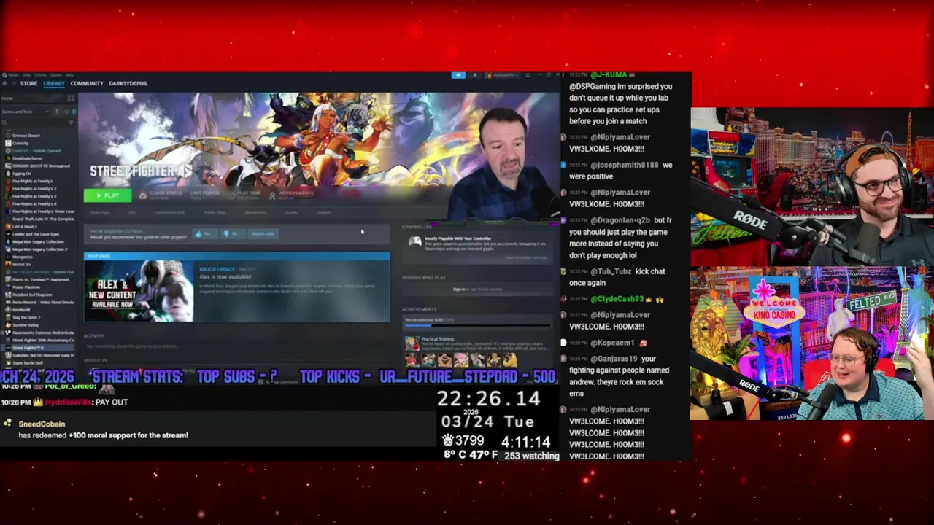Open the Discussions sub-tab
Viewport: 934px width, 525px height.
tap(255, 212)
